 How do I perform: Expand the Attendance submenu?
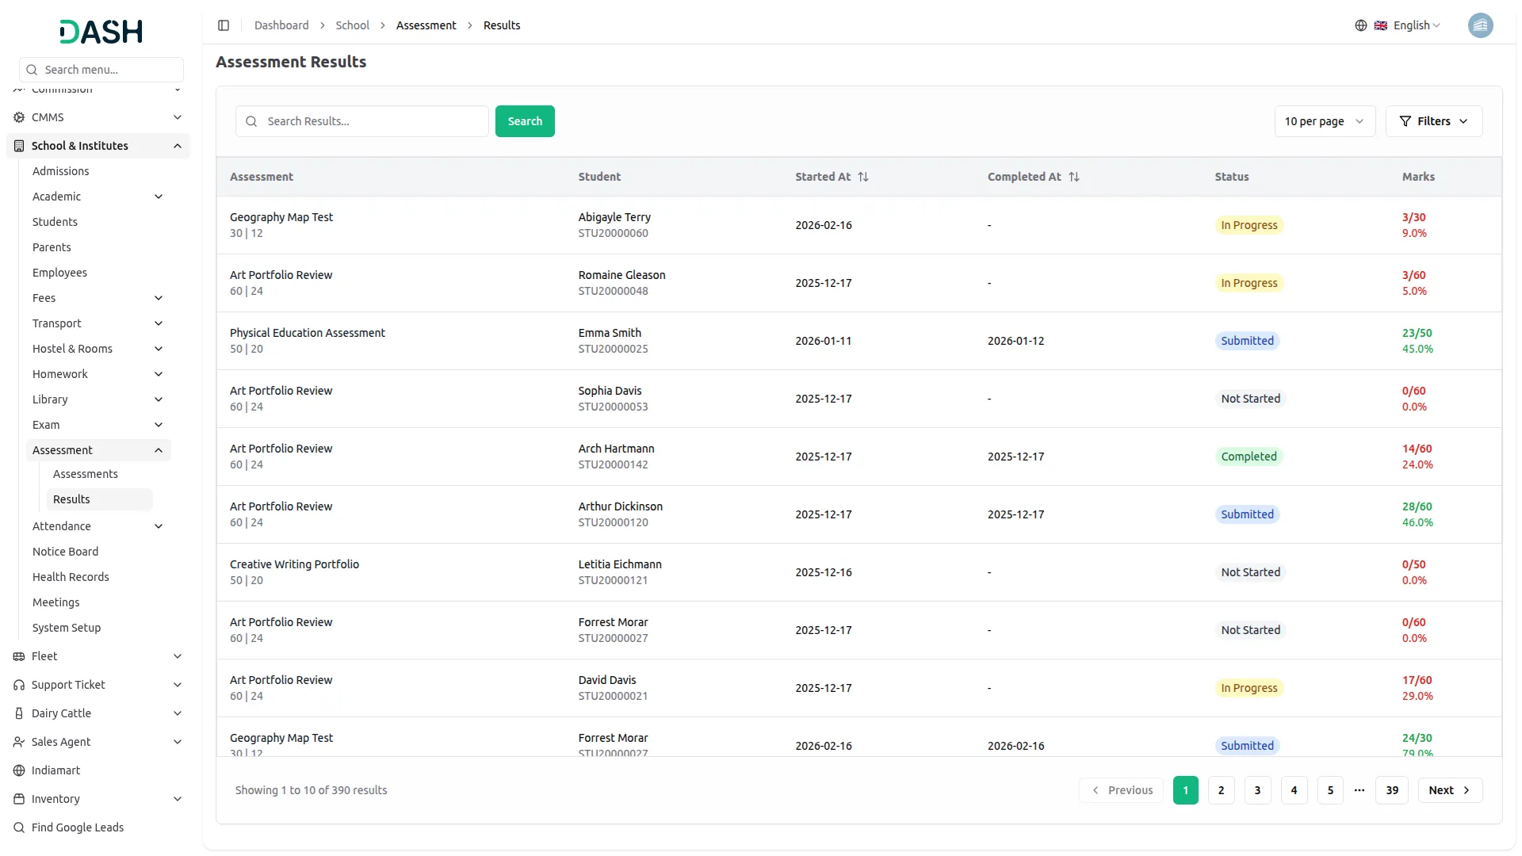159,526
